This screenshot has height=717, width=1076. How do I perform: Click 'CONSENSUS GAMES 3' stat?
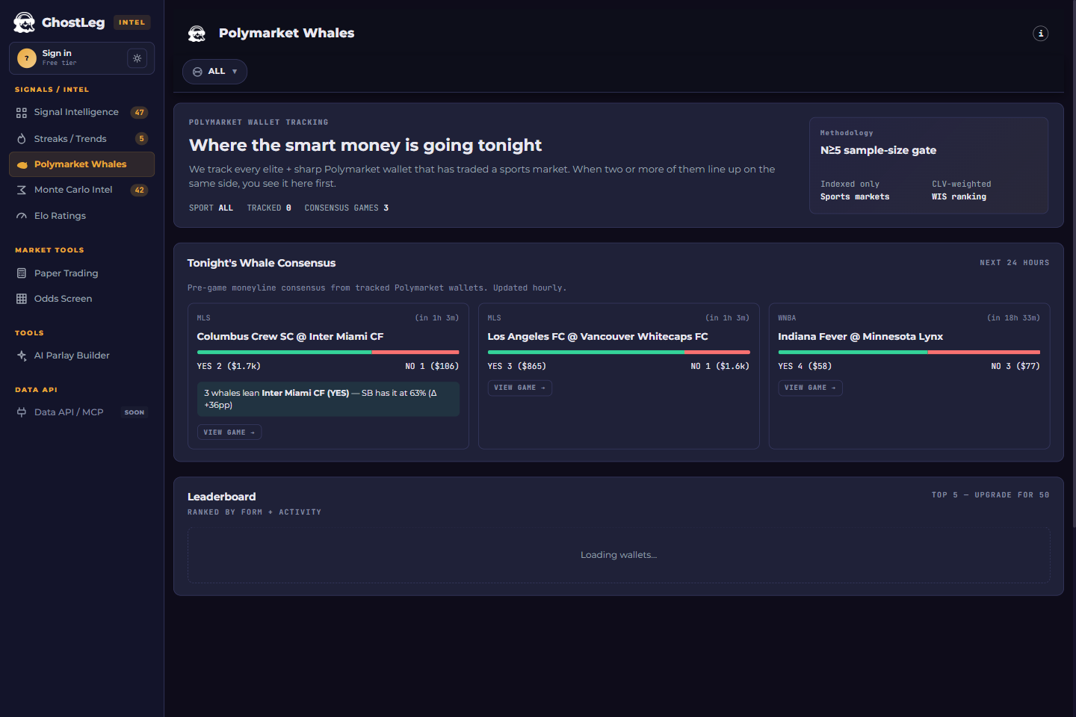347,208
